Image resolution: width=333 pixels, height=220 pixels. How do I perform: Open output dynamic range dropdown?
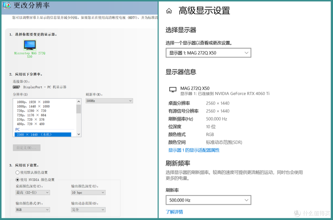[88, 210]
